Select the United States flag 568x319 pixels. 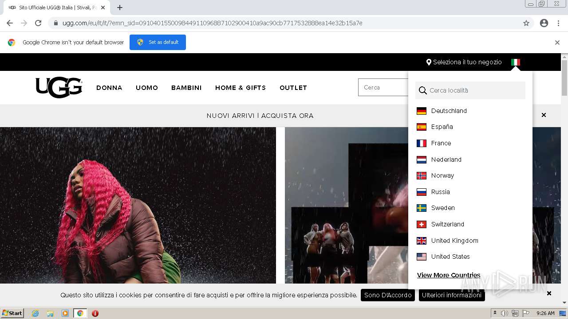click(x=422, y=257)
